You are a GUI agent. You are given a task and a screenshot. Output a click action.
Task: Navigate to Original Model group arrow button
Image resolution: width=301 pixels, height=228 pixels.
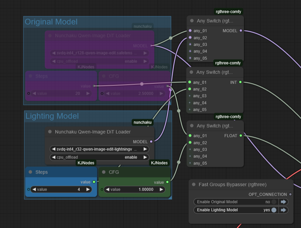pyautogui.click(x=284, y=202)
